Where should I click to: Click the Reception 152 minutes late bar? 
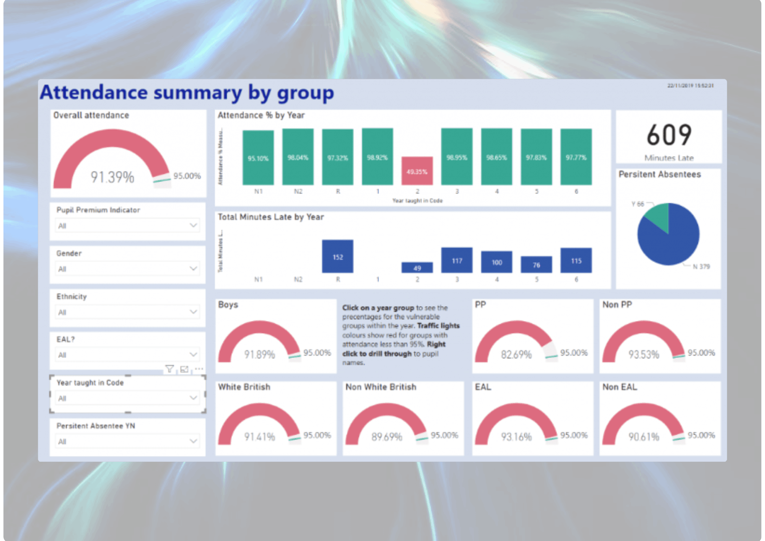pyautogui.click(x=338, y=256)
